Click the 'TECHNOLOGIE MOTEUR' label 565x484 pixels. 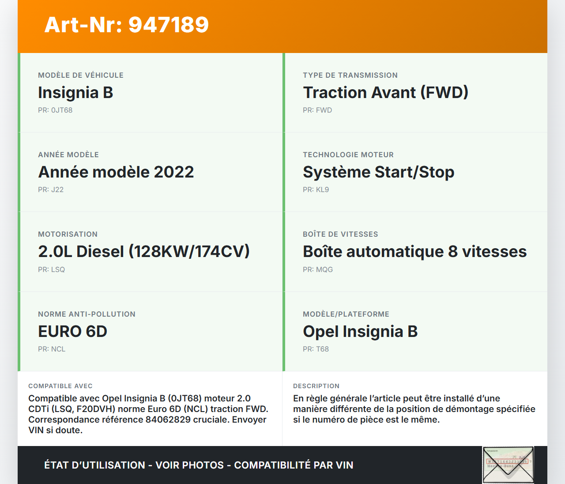(348, 155)
